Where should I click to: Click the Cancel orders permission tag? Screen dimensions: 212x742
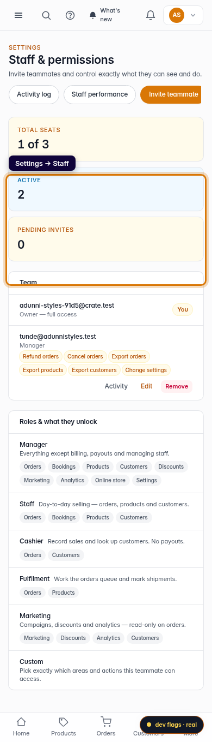(85, 356)
